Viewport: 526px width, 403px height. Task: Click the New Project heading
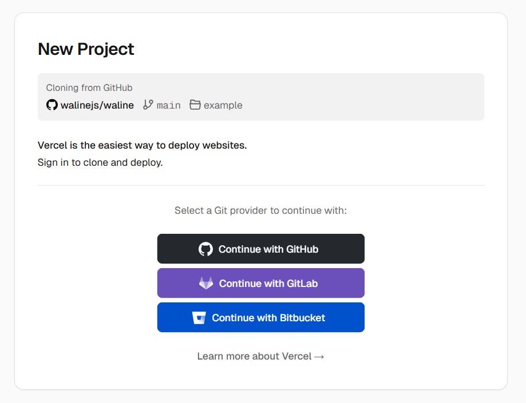click(x=85, y=49)
